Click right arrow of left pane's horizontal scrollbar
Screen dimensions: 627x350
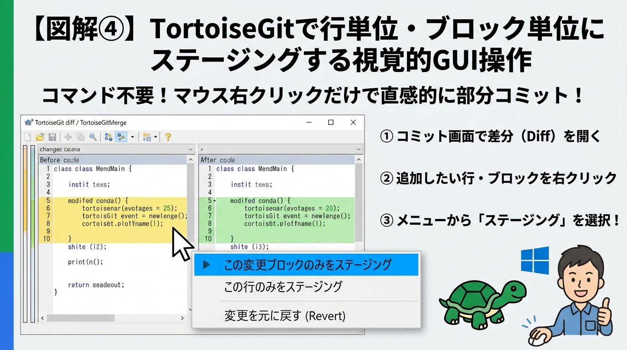coord(182,318)
